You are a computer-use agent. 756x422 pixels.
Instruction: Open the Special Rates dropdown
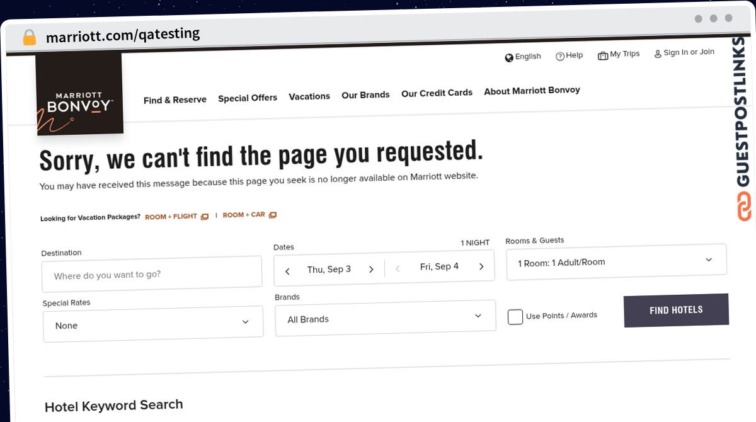pos(153,324)
